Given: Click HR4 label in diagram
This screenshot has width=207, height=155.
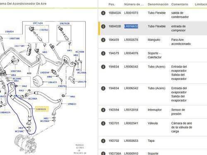Looking at the screenshot, I should 14,75.
